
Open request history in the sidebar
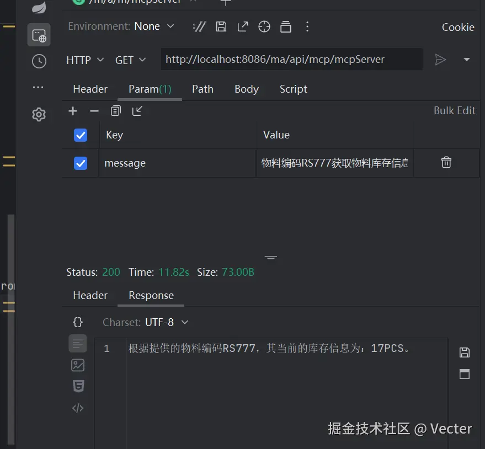coord(39,61)
